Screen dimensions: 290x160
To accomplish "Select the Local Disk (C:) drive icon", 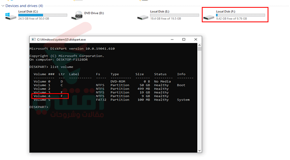I will 11,16.
